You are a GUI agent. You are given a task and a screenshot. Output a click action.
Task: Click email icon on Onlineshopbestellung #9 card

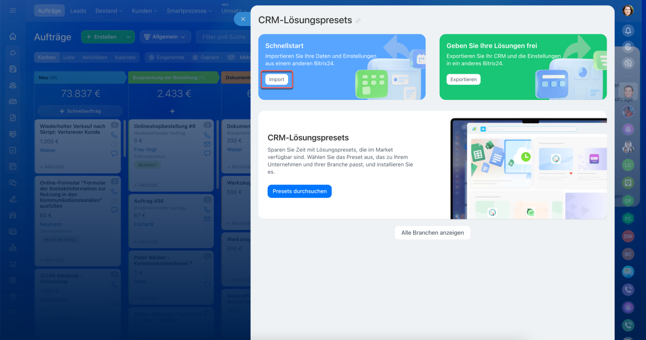[207, 144]
